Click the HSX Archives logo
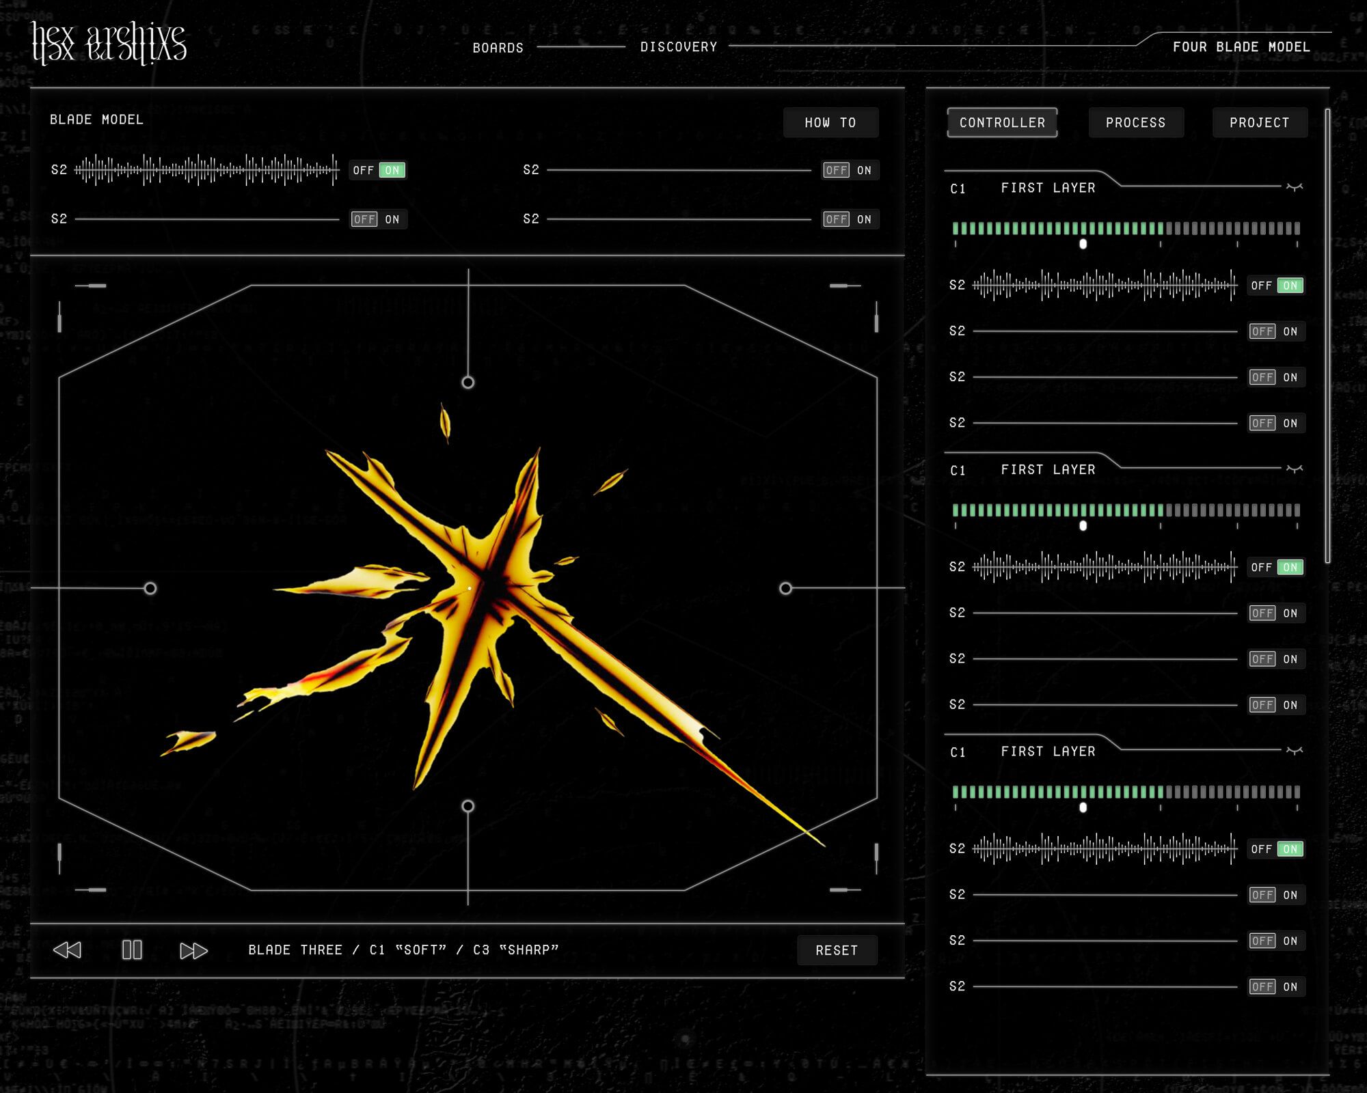The image size is (1367, 1093). [109, 42]
